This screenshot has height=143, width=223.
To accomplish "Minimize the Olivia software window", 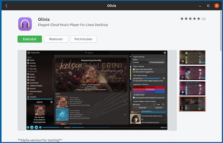I will [200, 6].
